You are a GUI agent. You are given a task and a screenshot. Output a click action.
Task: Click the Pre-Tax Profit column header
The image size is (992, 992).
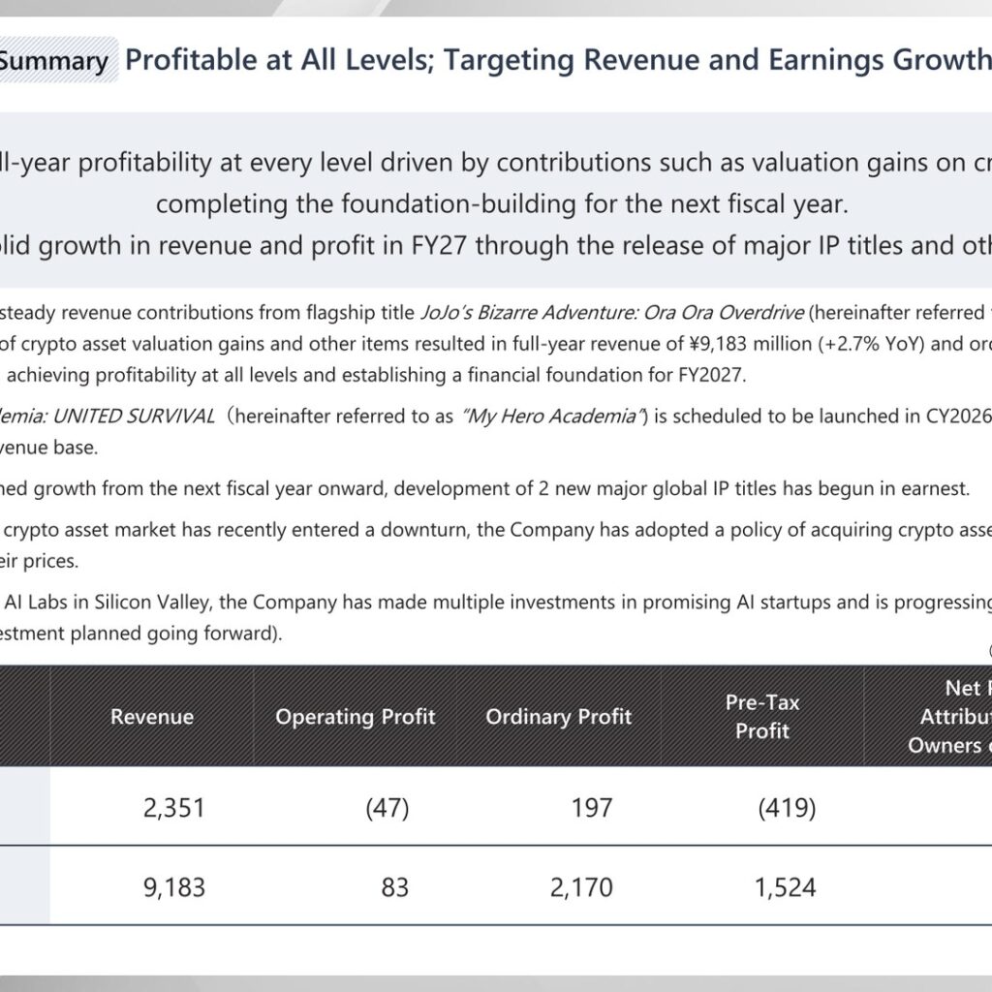762,717
